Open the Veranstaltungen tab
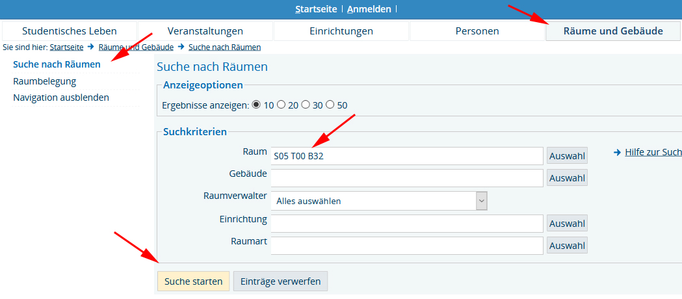682x299 pixels. pos(205,31)
